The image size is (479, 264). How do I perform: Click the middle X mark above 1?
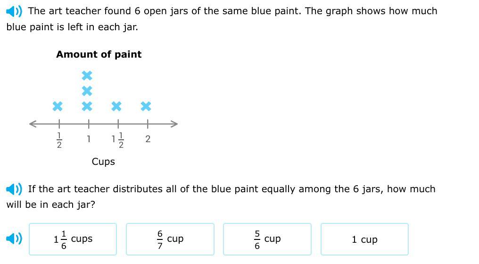coord(87,91)
